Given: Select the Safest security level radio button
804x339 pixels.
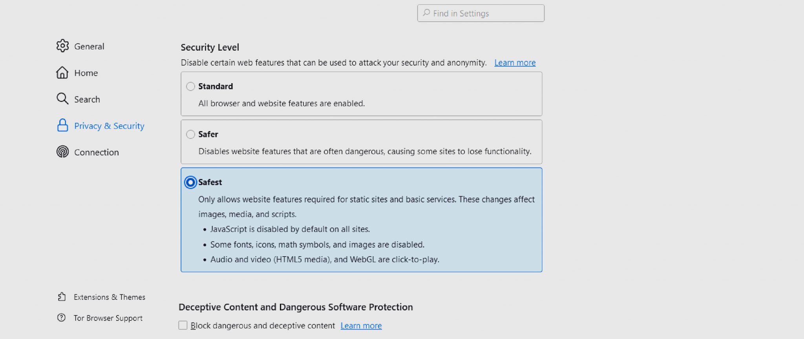Looking at the screenshot, I should coord(191,182).
